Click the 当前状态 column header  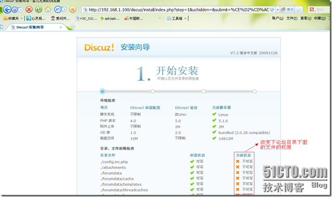point(243,155)
